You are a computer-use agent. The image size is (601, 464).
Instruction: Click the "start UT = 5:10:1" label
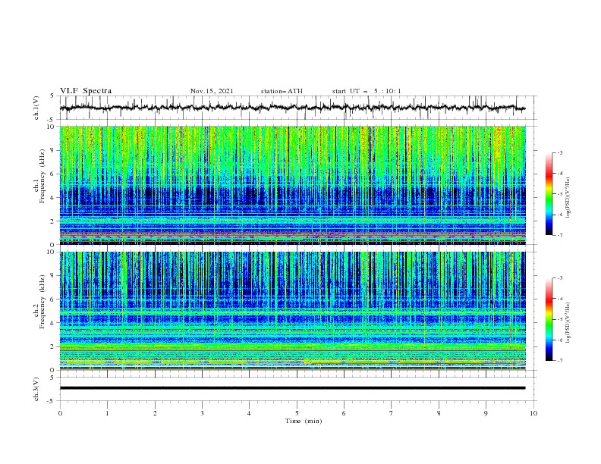coord(367,91)
